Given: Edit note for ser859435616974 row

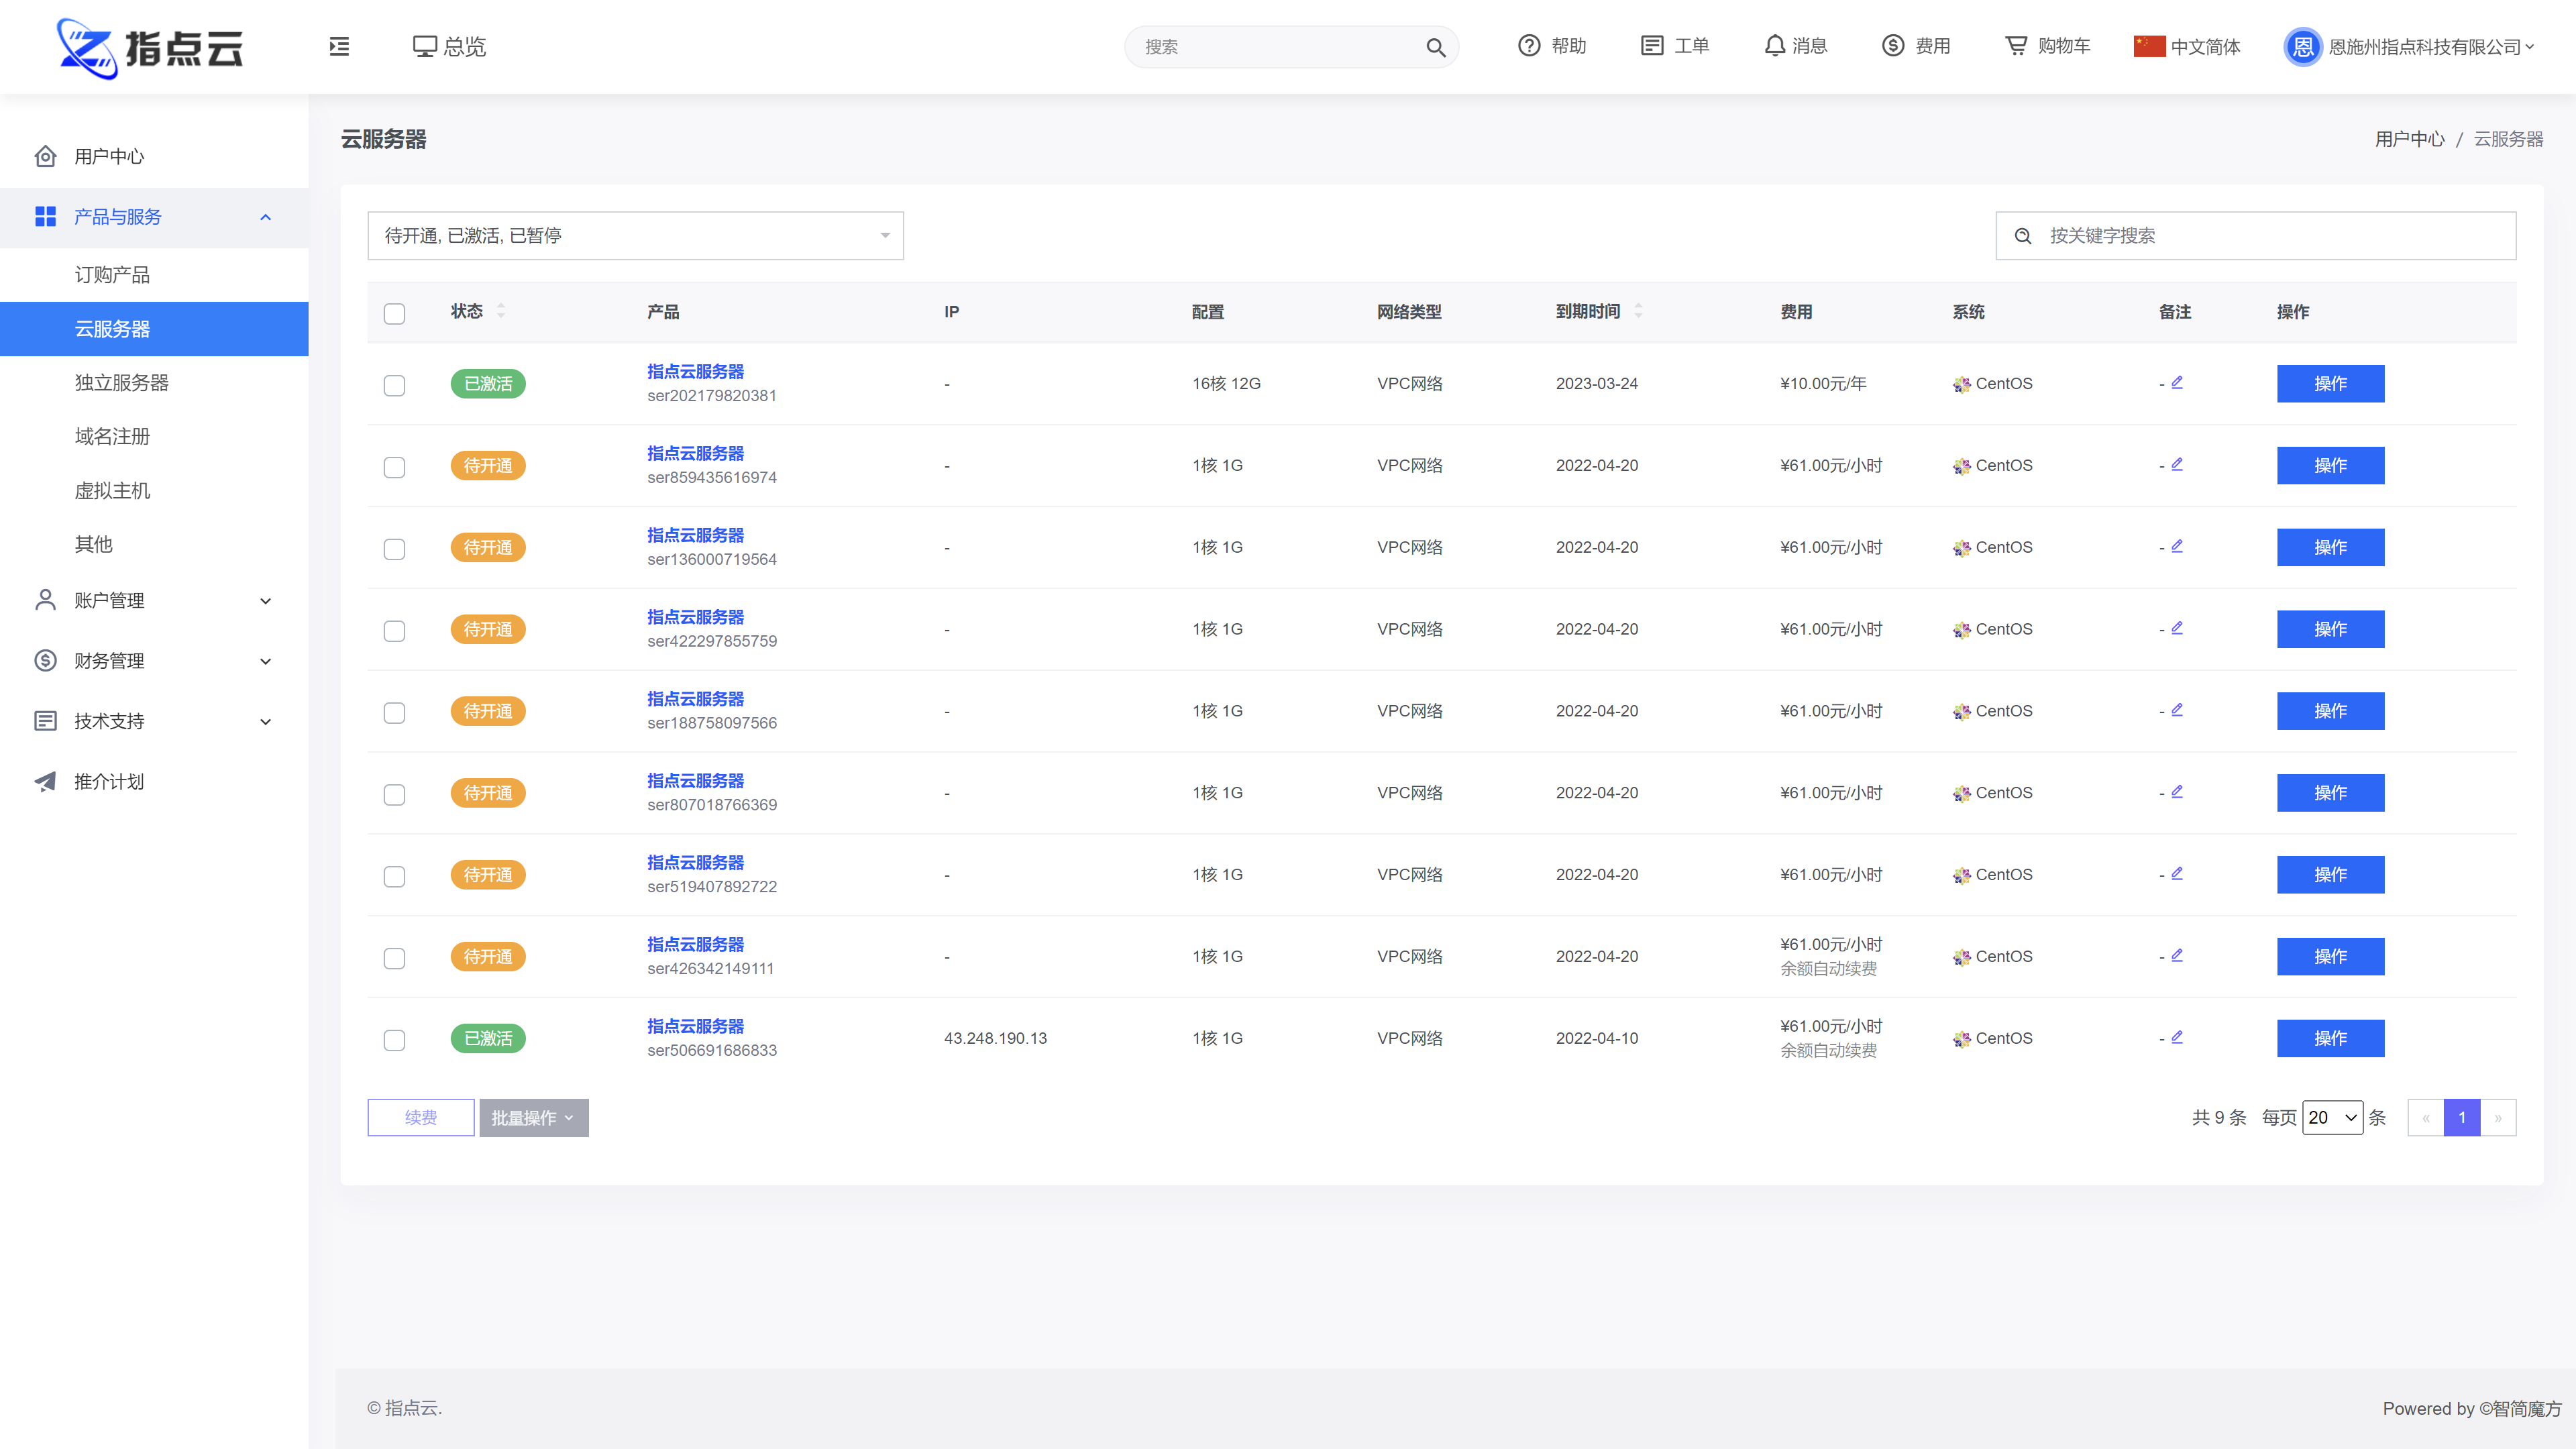Looking at the screenshot, I should tap(2177, 464).
